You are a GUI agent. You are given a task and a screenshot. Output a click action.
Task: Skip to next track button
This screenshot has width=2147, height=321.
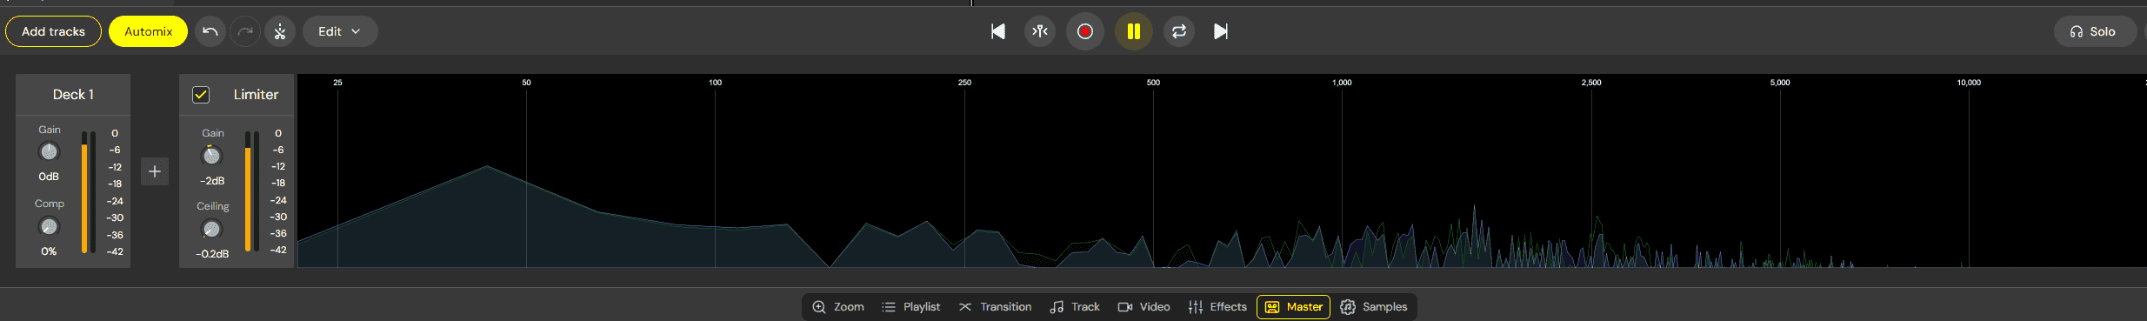pyautogui.click(x=1221, y=31)
